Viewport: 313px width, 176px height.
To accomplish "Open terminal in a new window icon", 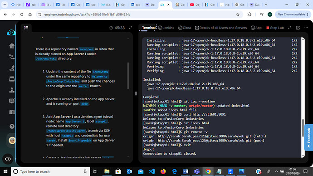I will click(x=298, y=28).
